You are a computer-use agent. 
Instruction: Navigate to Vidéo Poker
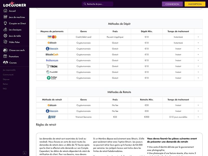pyautogui.click(x=14, y=42)
